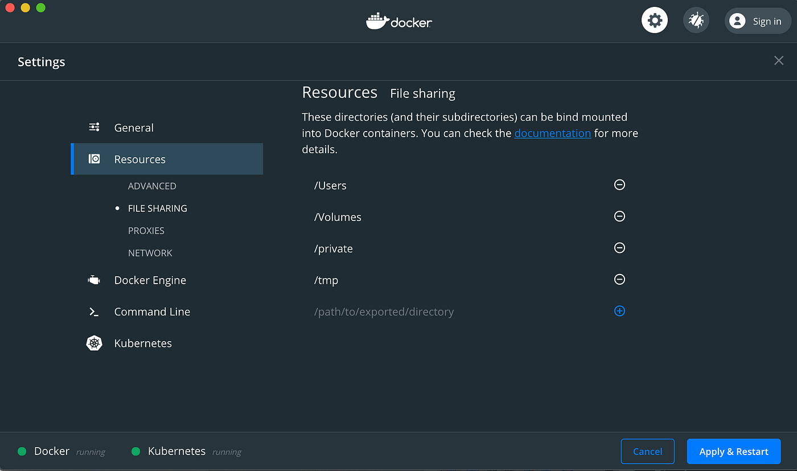Screen dimensions: 797x471
Task: Click the General sliders icon
Action: (95, 127)
